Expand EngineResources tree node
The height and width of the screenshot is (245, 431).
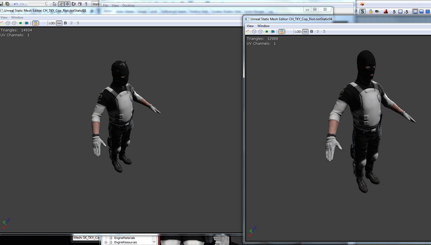click(x=106, y=242)
